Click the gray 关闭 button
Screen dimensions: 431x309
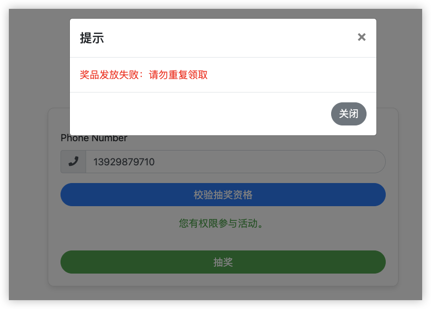[x=348, y=114]
